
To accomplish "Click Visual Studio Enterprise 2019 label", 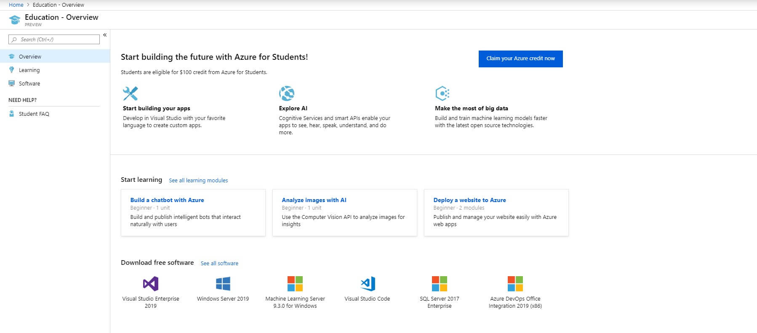I will coord(151,302).
